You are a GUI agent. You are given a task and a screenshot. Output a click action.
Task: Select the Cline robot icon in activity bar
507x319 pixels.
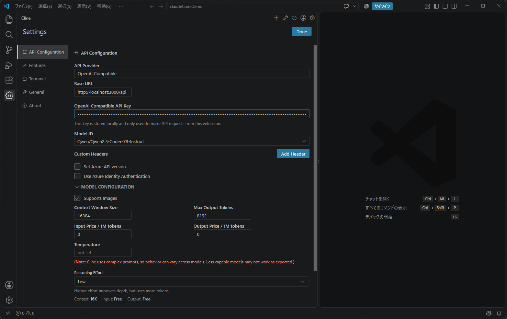pos(9,95)
